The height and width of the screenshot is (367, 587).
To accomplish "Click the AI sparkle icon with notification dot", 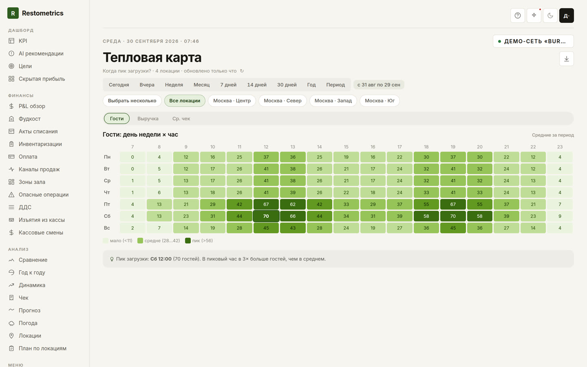I will [534, 15].
